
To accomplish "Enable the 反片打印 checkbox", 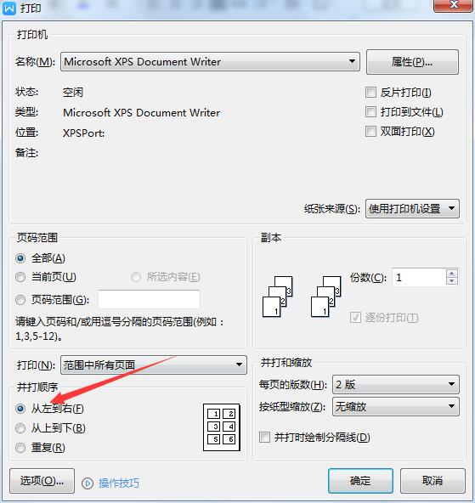I will point(370,93).
